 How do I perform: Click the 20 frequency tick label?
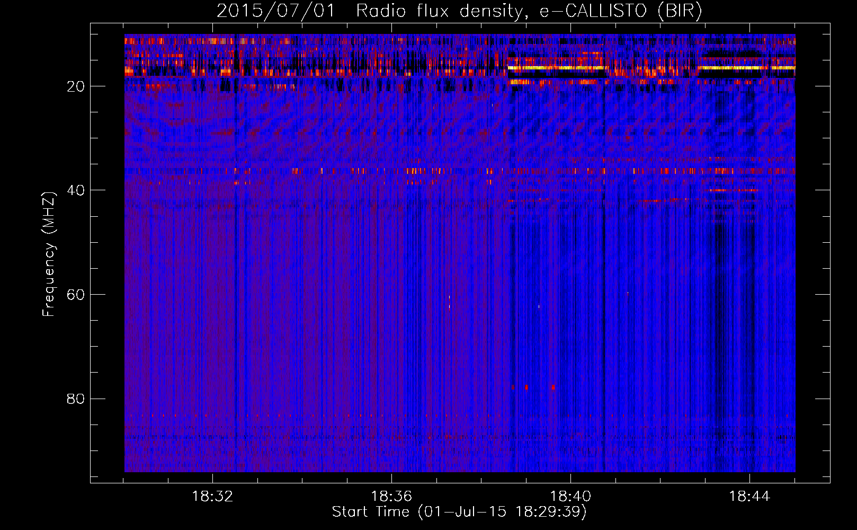[76, 86]
